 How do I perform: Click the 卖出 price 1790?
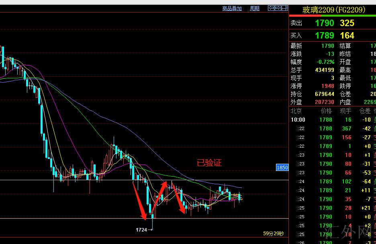coord(325,23)
